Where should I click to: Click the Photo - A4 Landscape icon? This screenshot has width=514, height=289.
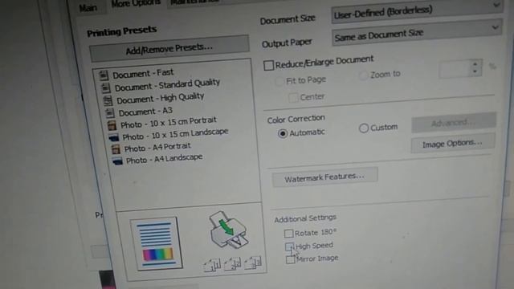pyautogui.click(x=117, y=161)
